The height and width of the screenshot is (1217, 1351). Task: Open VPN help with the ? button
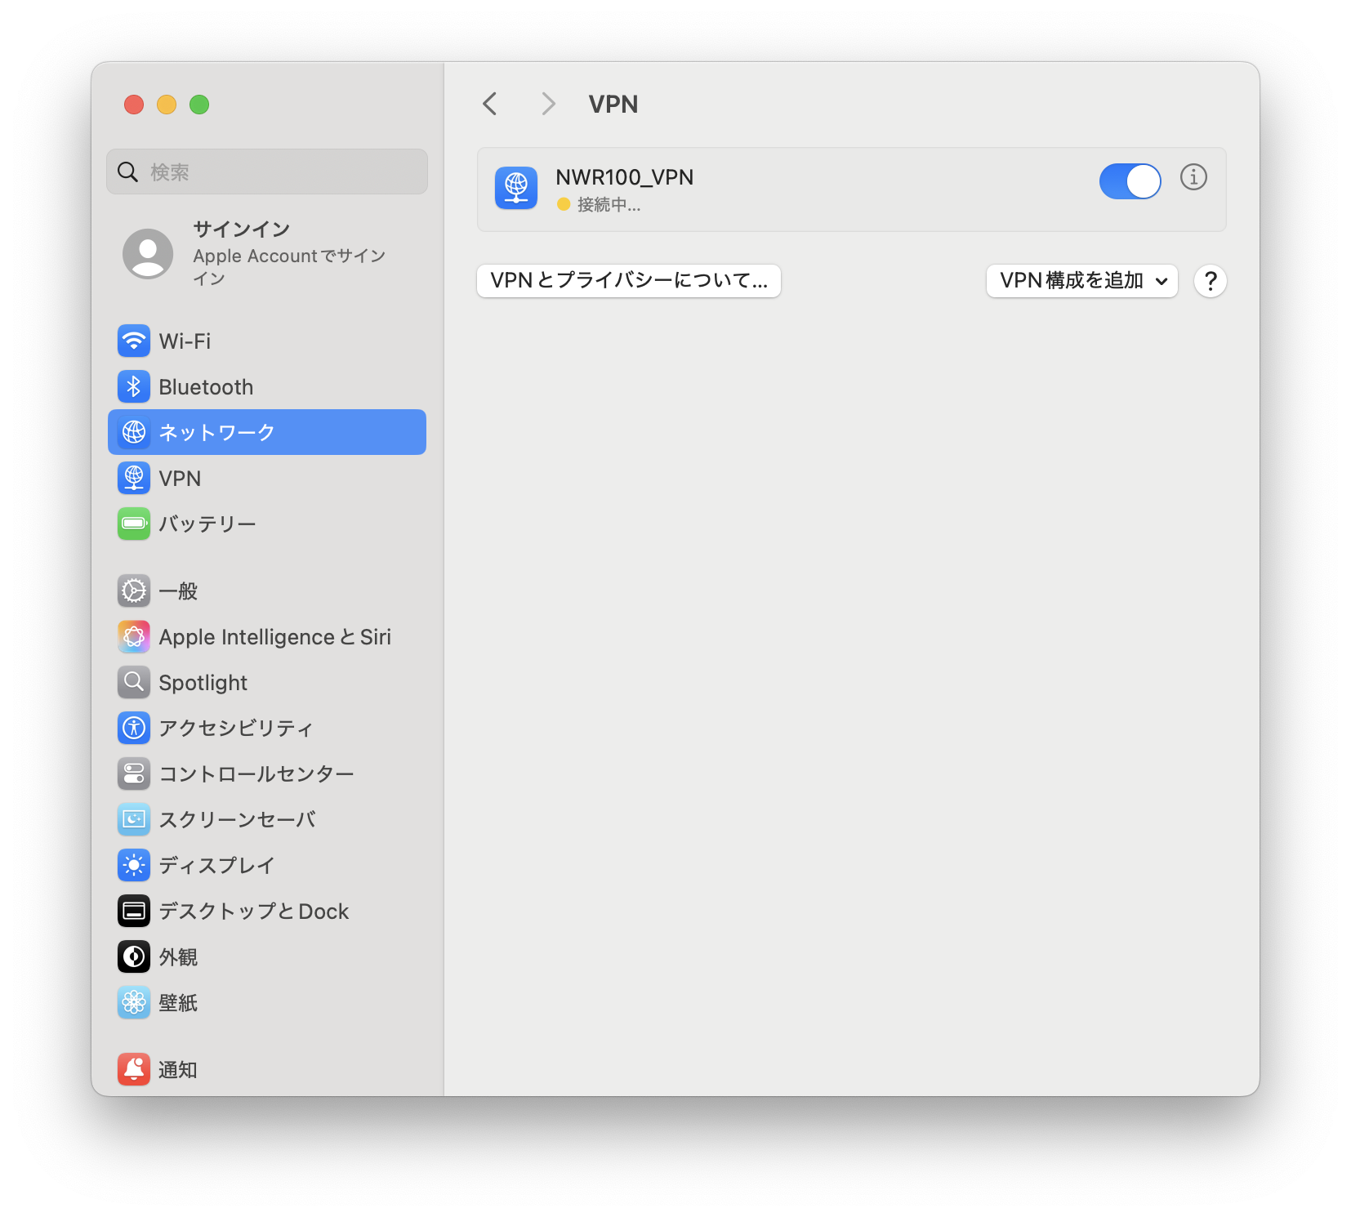1211,281
